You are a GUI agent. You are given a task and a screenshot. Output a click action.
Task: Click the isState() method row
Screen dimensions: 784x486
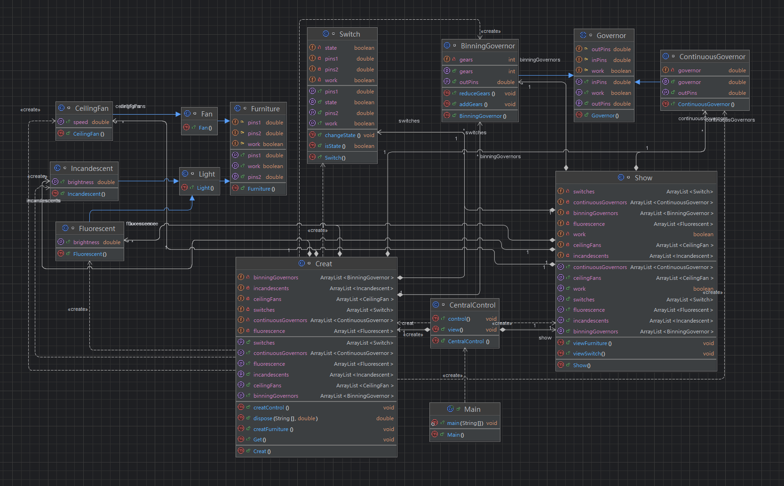[x=342, y=146]
